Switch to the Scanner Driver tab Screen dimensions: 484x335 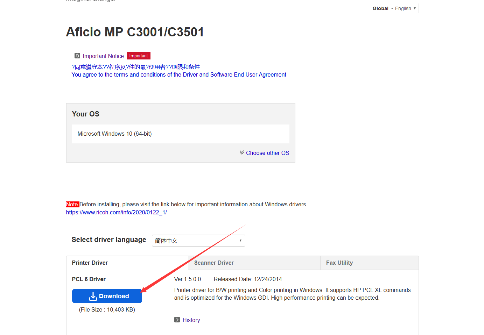254,263
